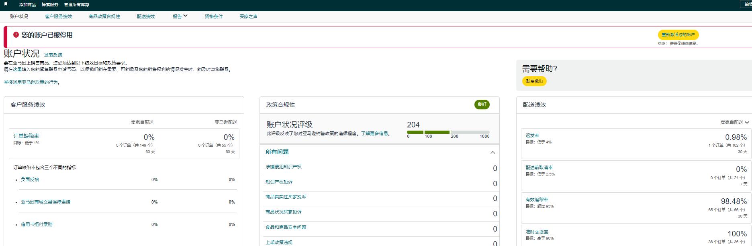Open 管理所有库存 in the top bar

77,5
